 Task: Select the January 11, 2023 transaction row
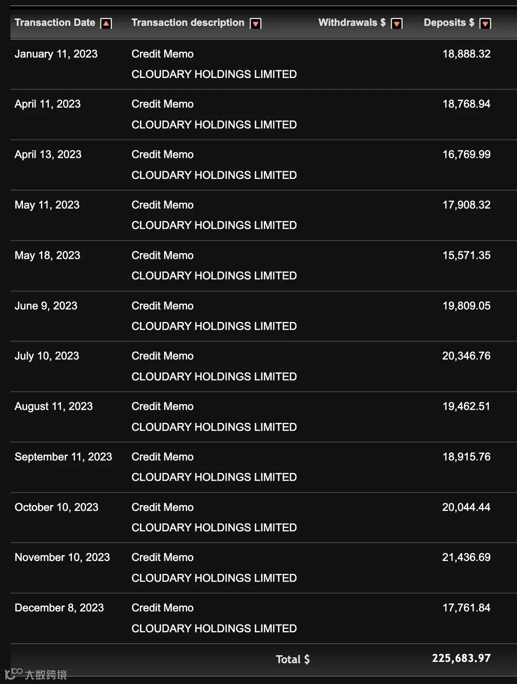263,64
